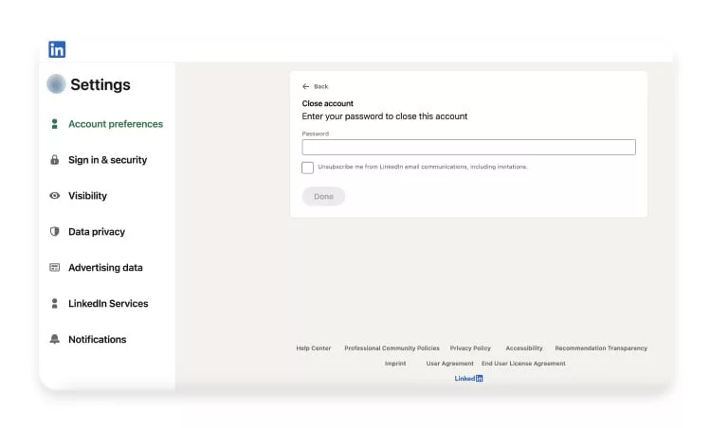Click the Notifications bell icon

55,339
